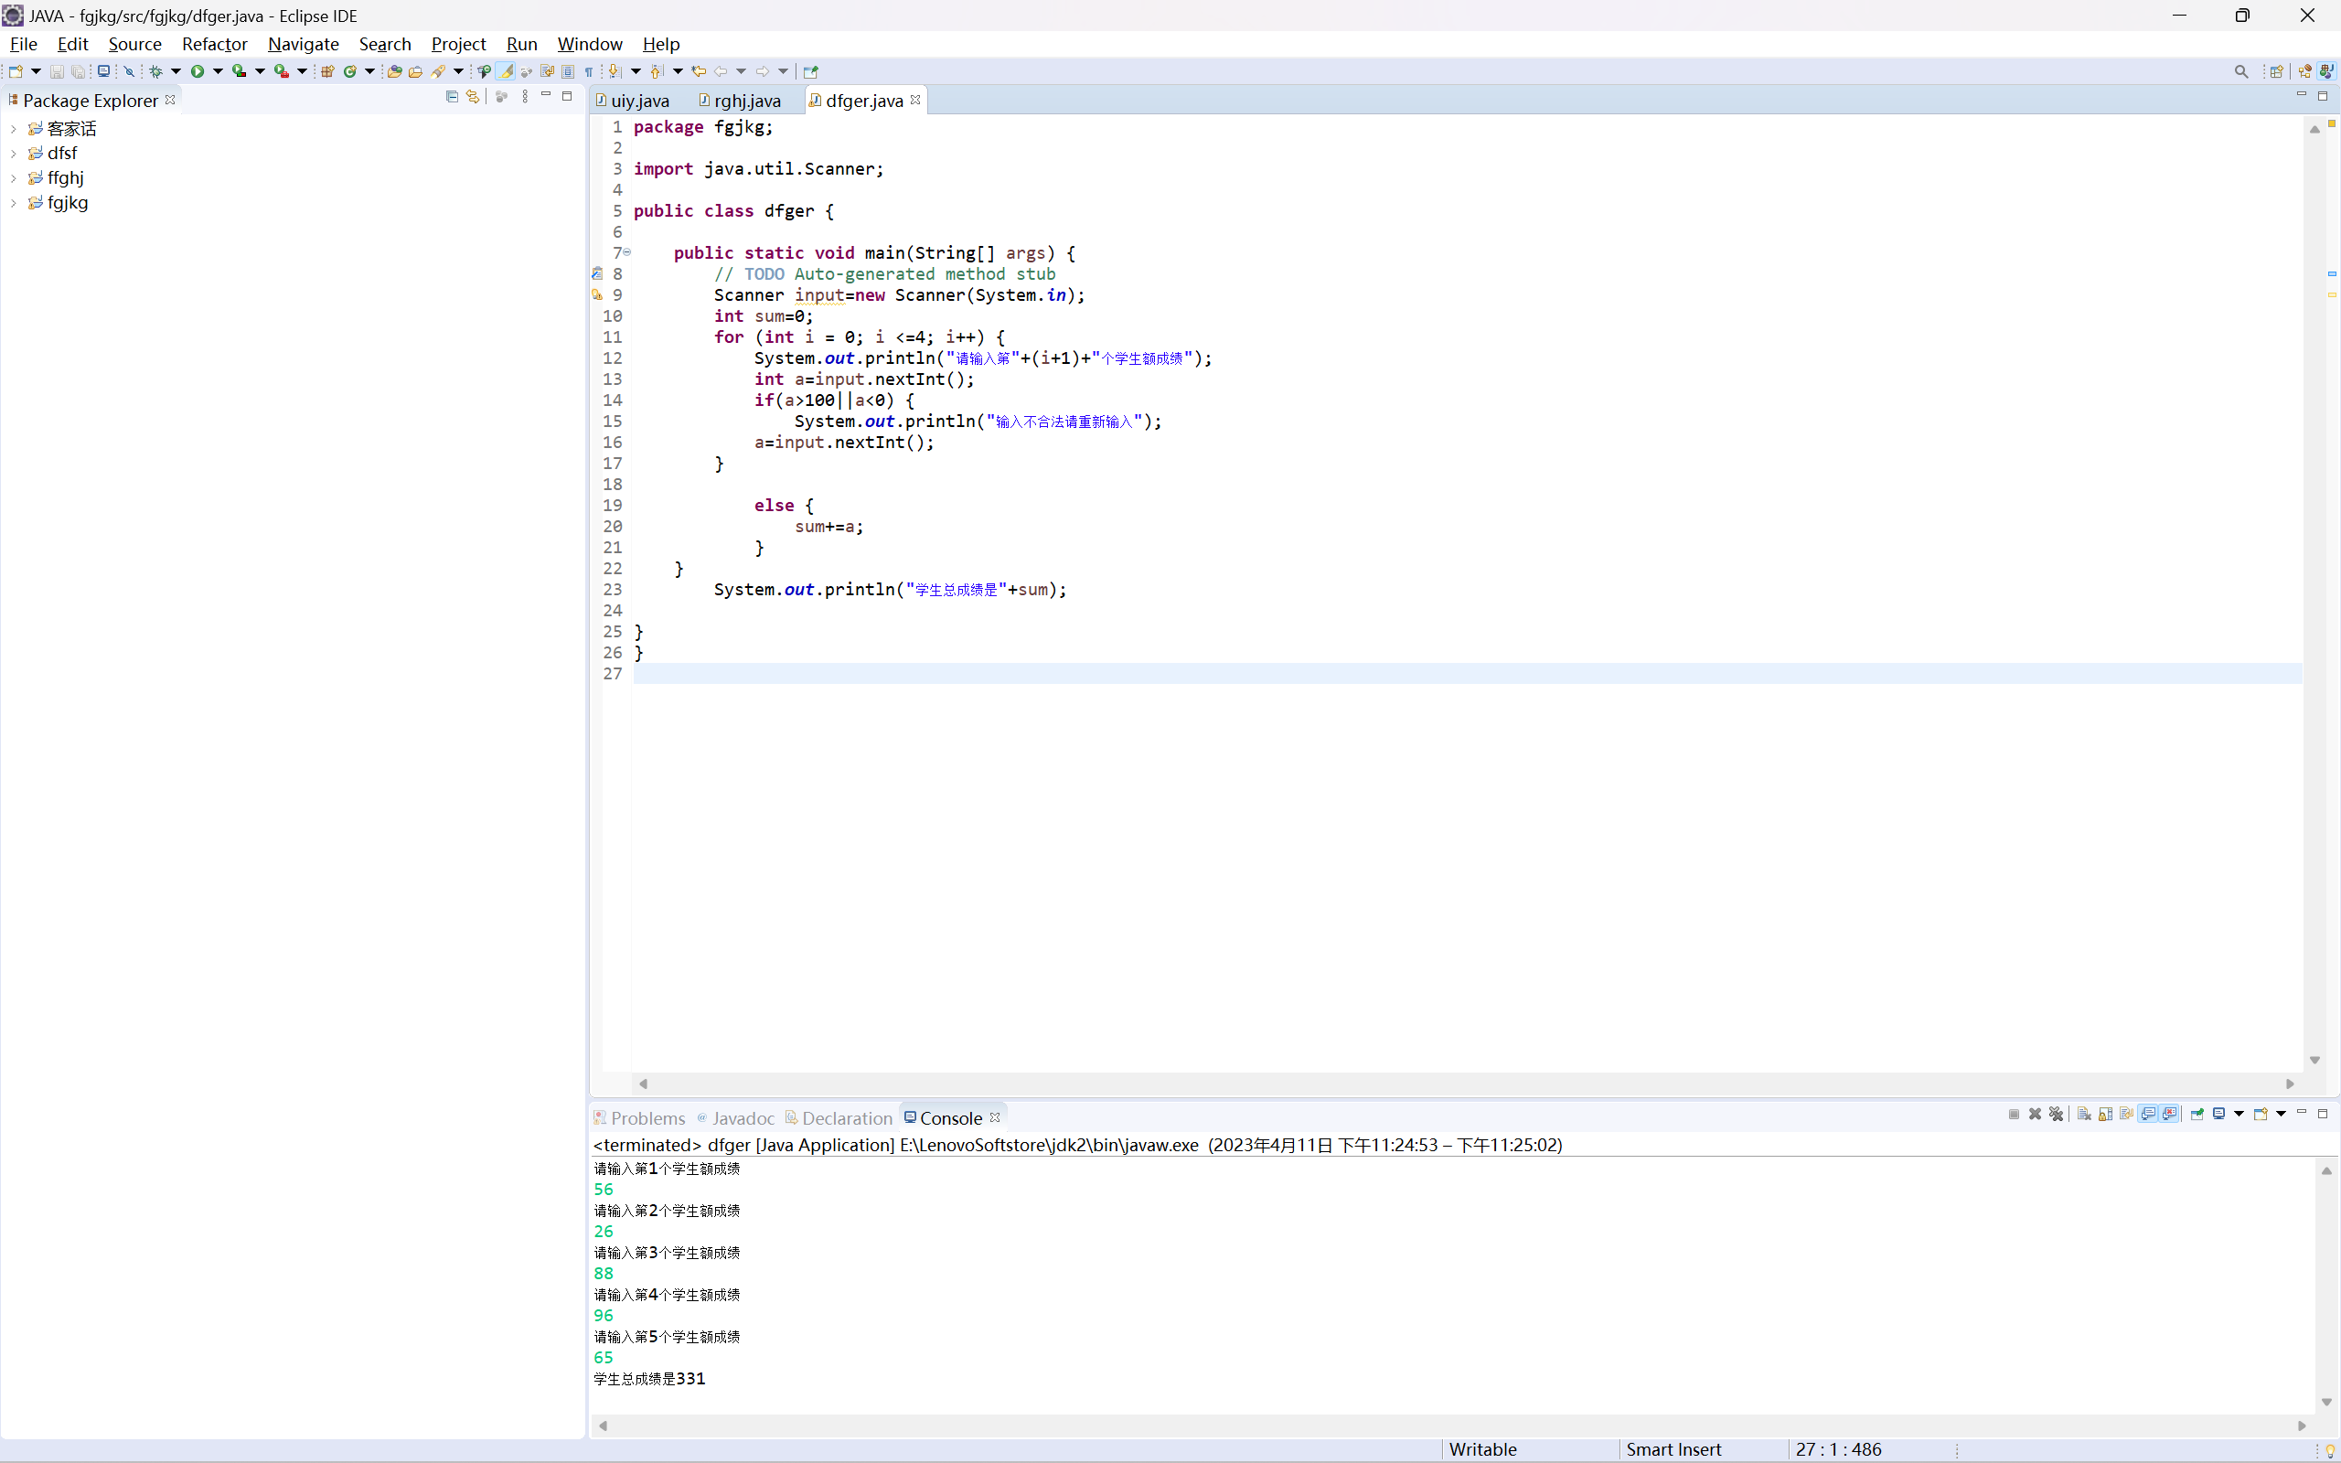Click the Debug bug icon
Screen dimensions: 2341x1463
pos(155,71)
